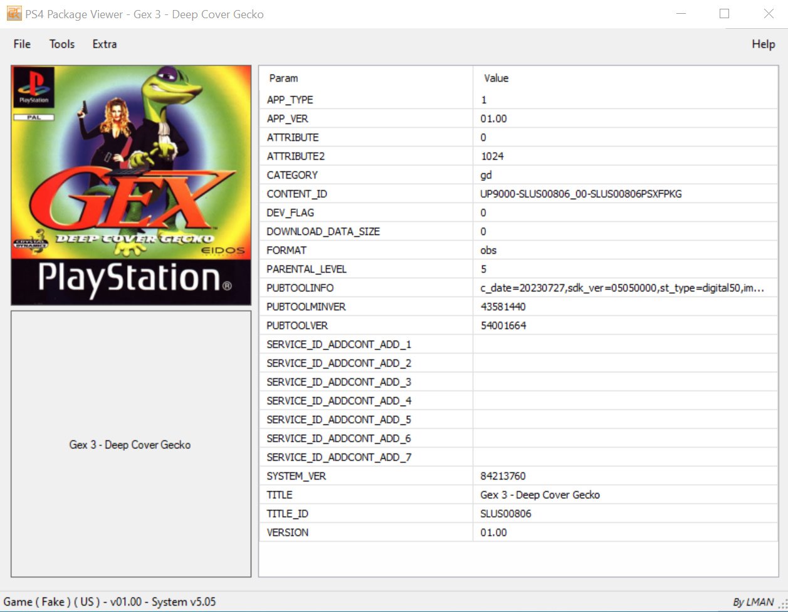This screenshot has height=612, width=788.
Task: Select the VERSION param cell
Action: pyautogui.click(x=366, y=532)
